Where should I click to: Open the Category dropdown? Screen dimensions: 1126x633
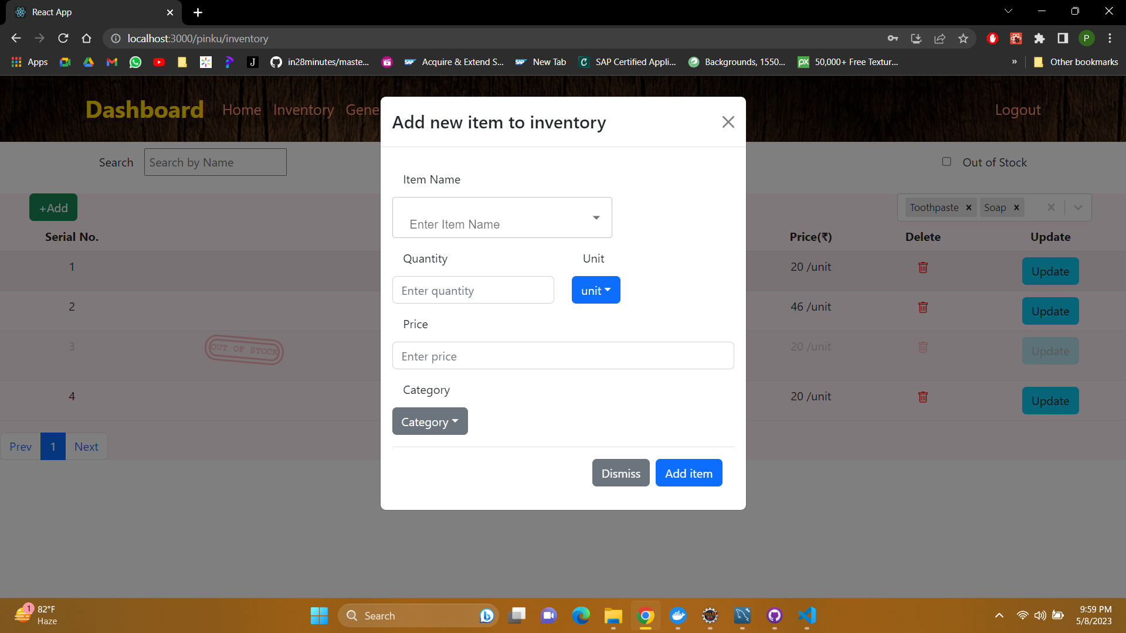click(x=429, y=421)
